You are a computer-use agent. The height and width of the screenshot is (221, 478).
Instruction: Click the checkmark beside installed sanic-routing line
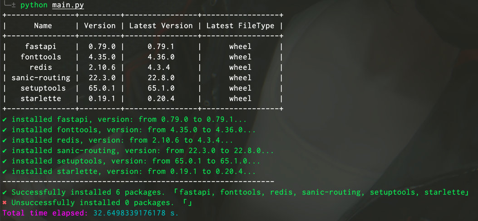point(5,151)
